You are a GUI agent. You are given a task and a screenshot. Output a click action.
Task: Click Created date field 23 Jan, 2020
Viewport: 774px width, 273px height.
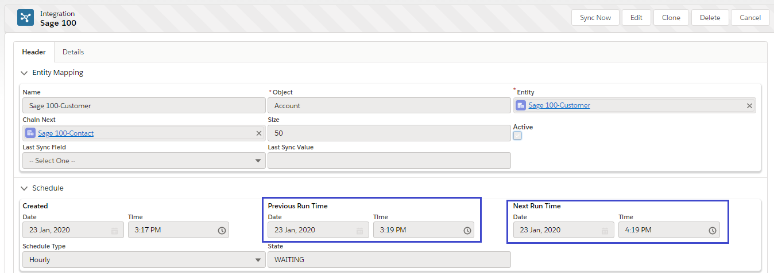click(x=73, y=230)
